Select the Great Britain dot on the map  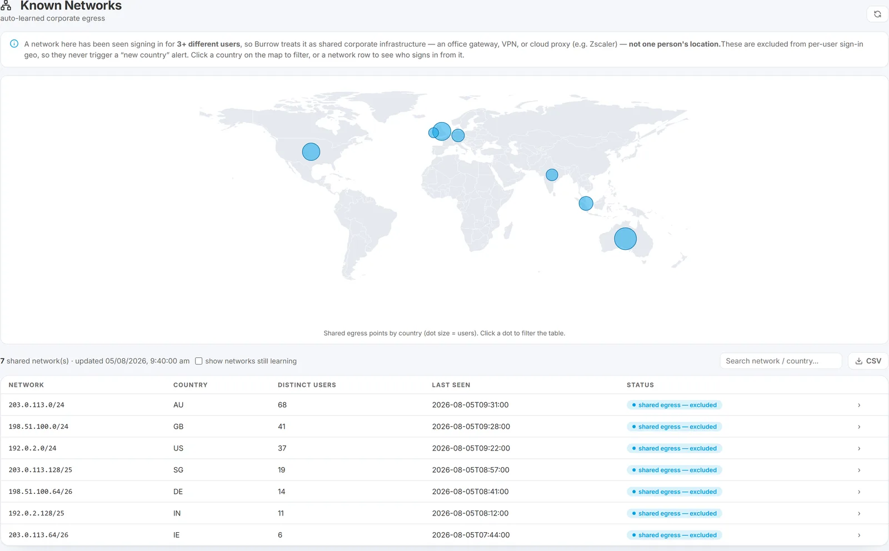442,132
